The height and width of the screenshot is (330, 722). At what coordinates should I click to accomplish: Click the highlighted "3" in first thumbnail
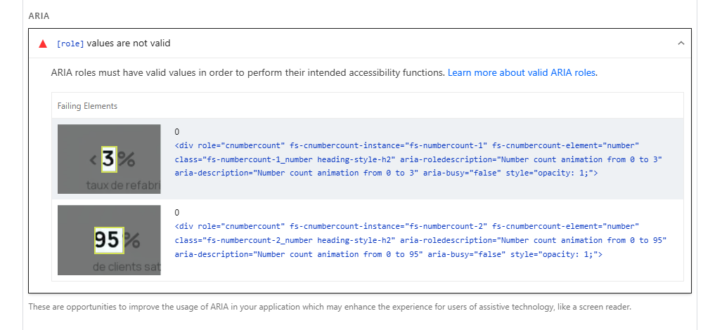click(x=108, y=159)
